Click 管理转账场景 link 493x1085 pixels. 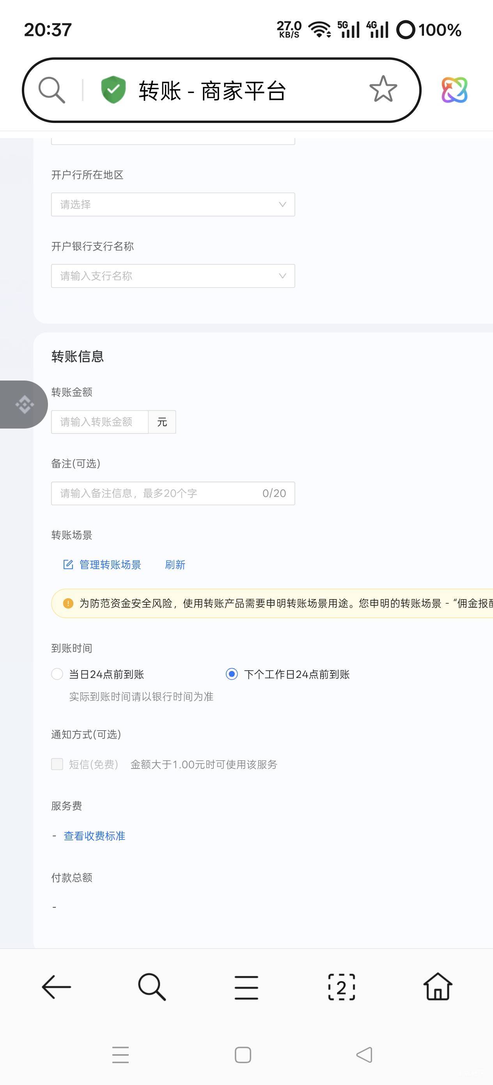(110, 565)
